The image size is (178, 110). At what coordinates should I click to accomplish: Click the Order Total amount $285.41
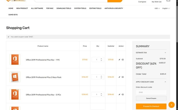163,74
